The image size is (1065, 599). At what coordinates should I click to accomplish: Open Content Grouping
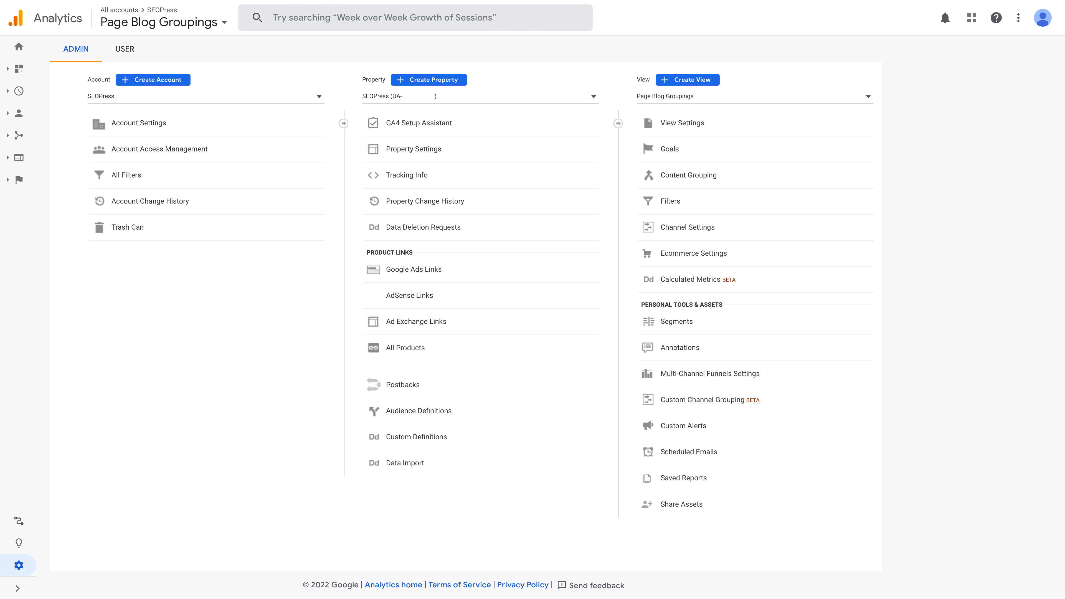(x=755, y=175)
